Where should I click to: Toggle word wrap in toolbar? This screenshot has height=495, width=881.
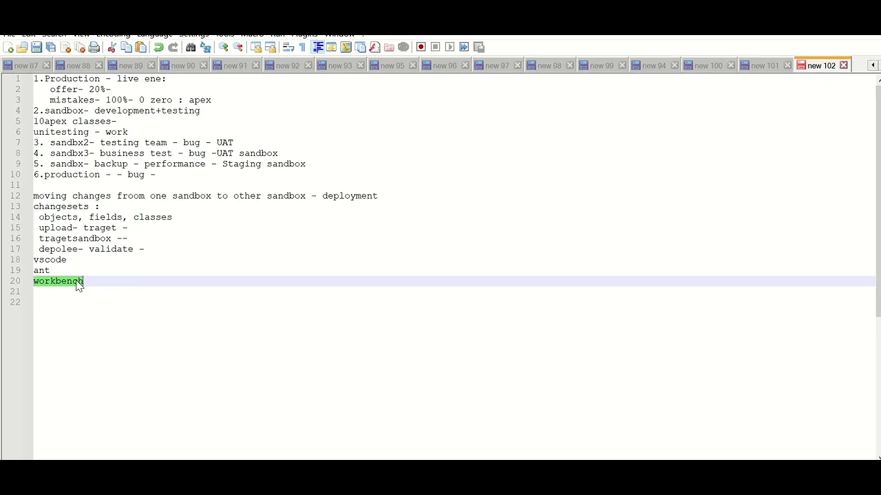point(288,47)
